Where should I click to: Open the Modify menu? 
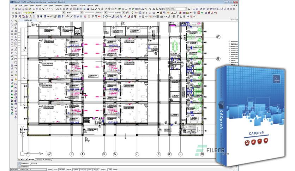67,5
